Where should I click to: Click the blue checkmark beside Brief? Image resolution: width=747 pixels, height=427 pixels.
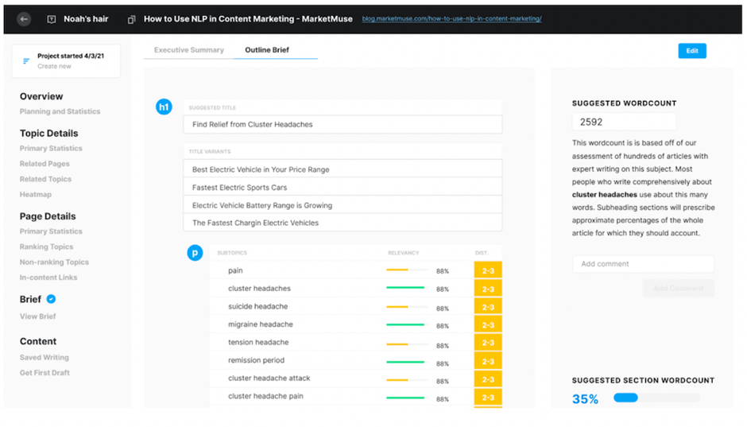coord(52,299)
